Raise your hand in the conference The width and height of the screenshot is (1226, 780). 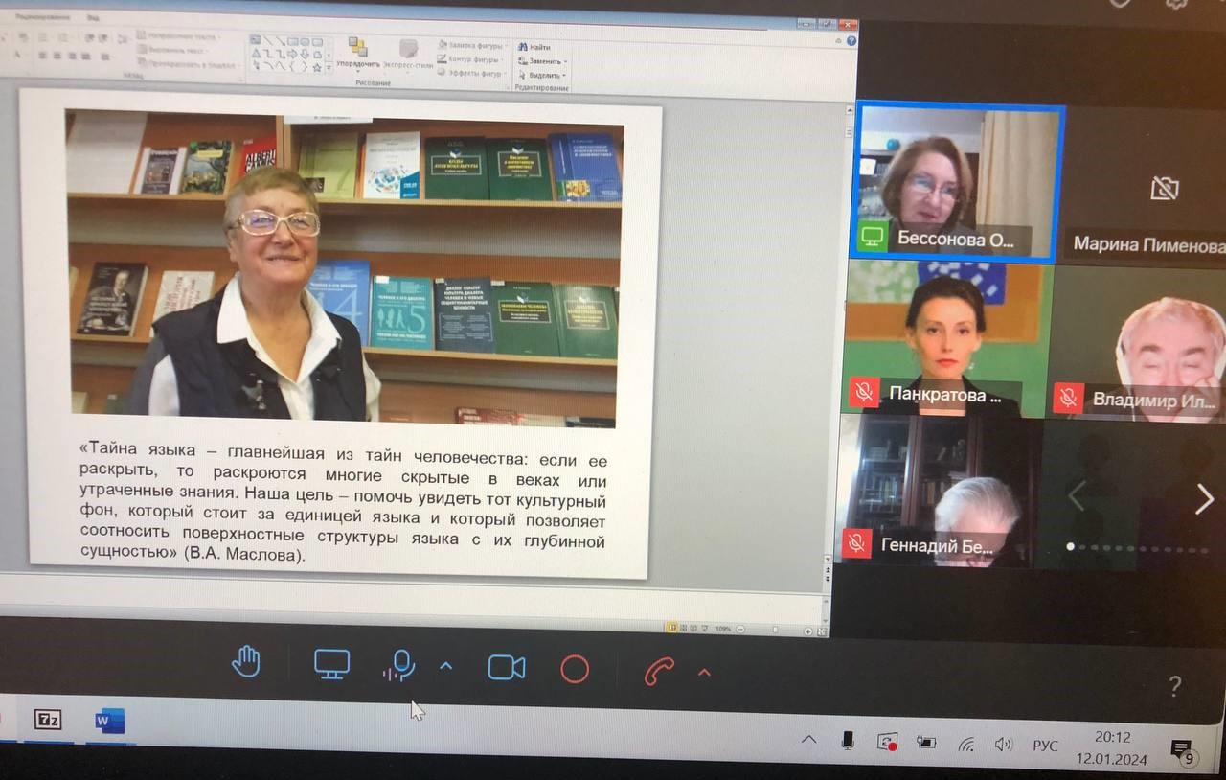(246, 662)
